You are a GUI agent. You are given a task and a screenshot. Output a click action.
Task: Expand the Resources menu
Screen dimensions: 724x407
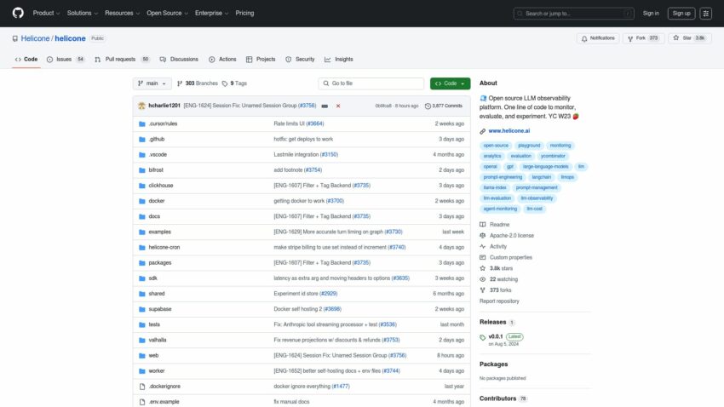click(x=122, y=13)
